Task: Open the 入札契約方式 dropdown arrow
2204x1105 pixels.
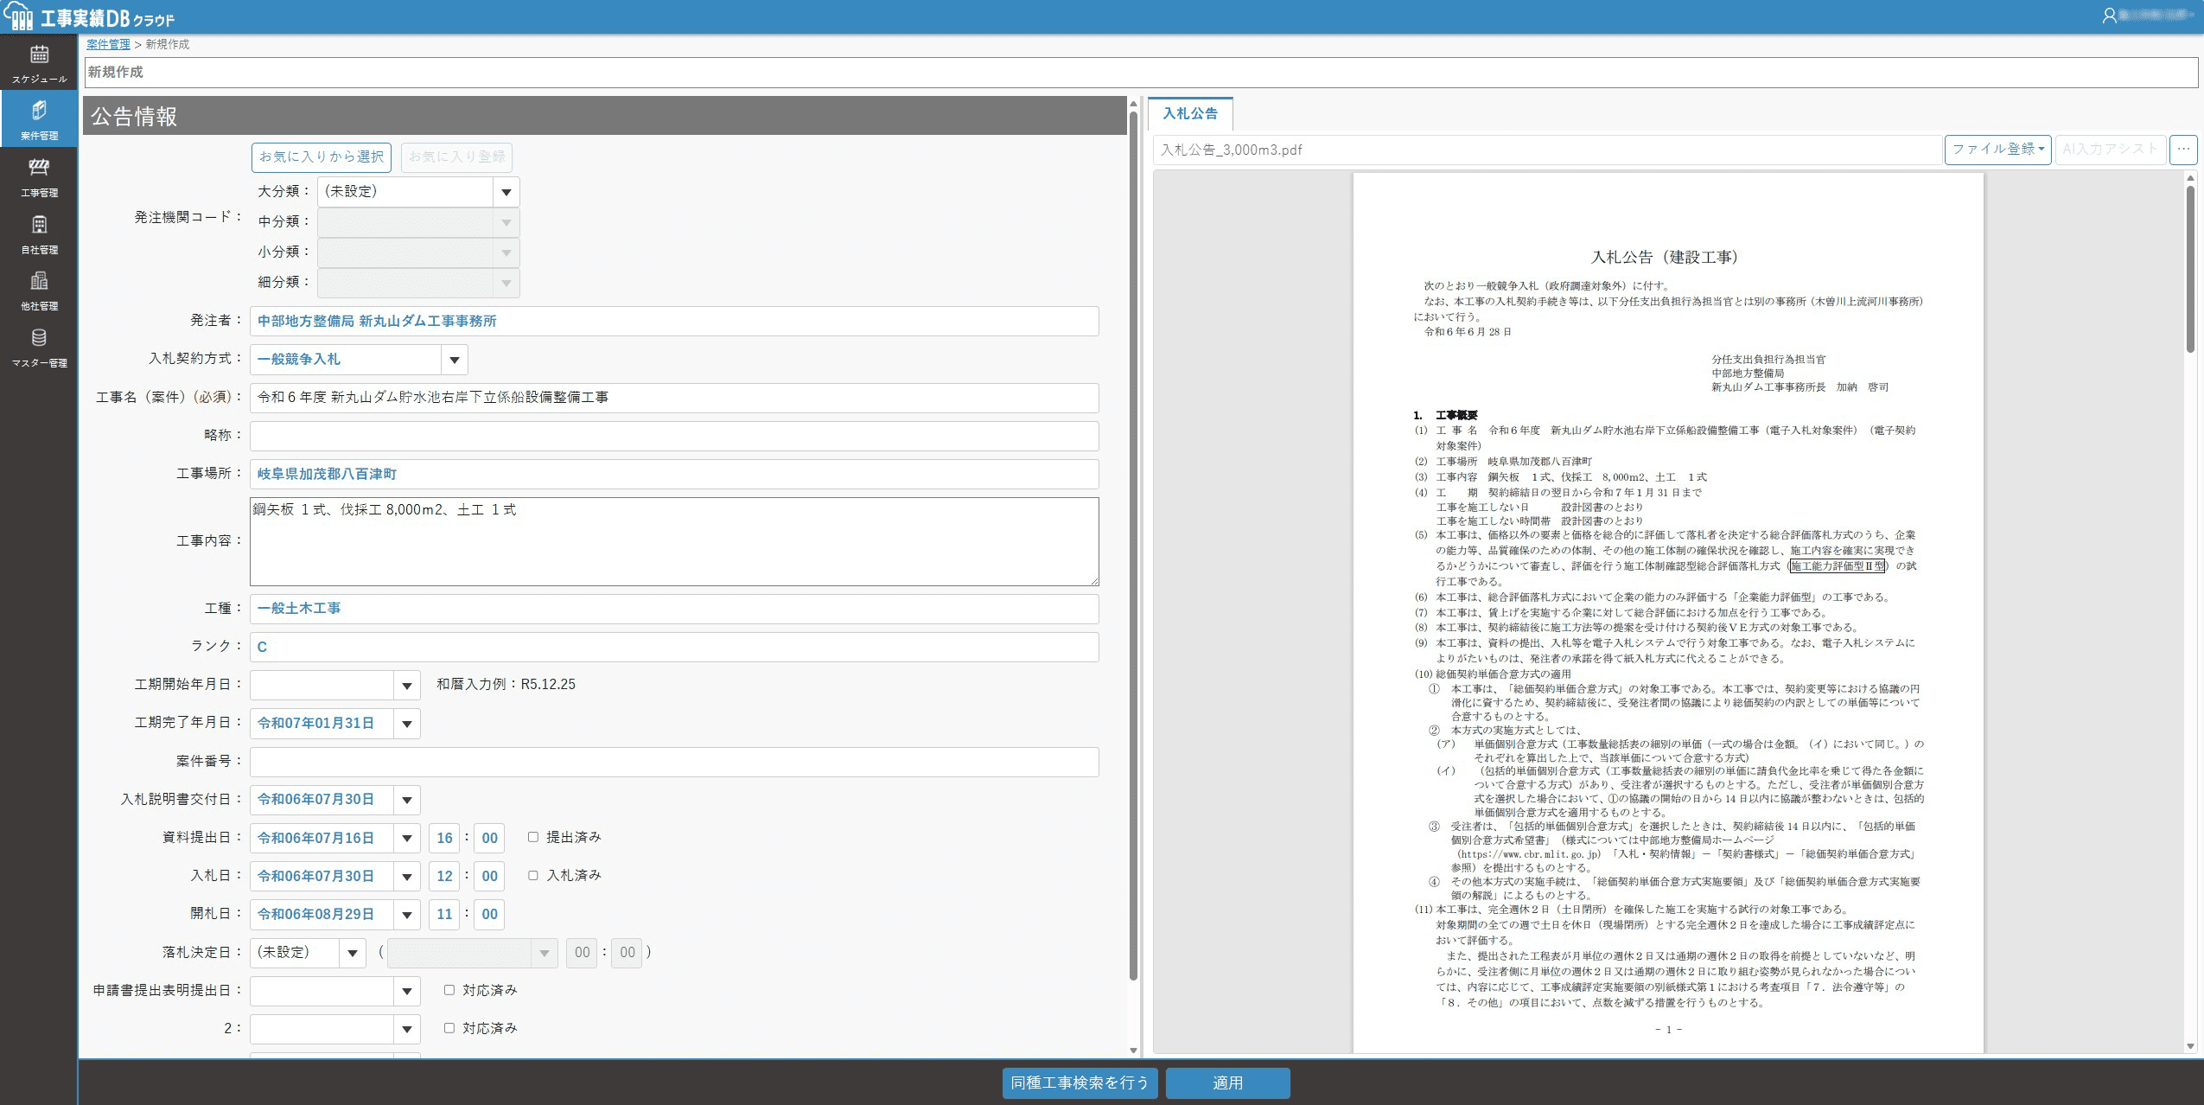Action: click(455, 360)
